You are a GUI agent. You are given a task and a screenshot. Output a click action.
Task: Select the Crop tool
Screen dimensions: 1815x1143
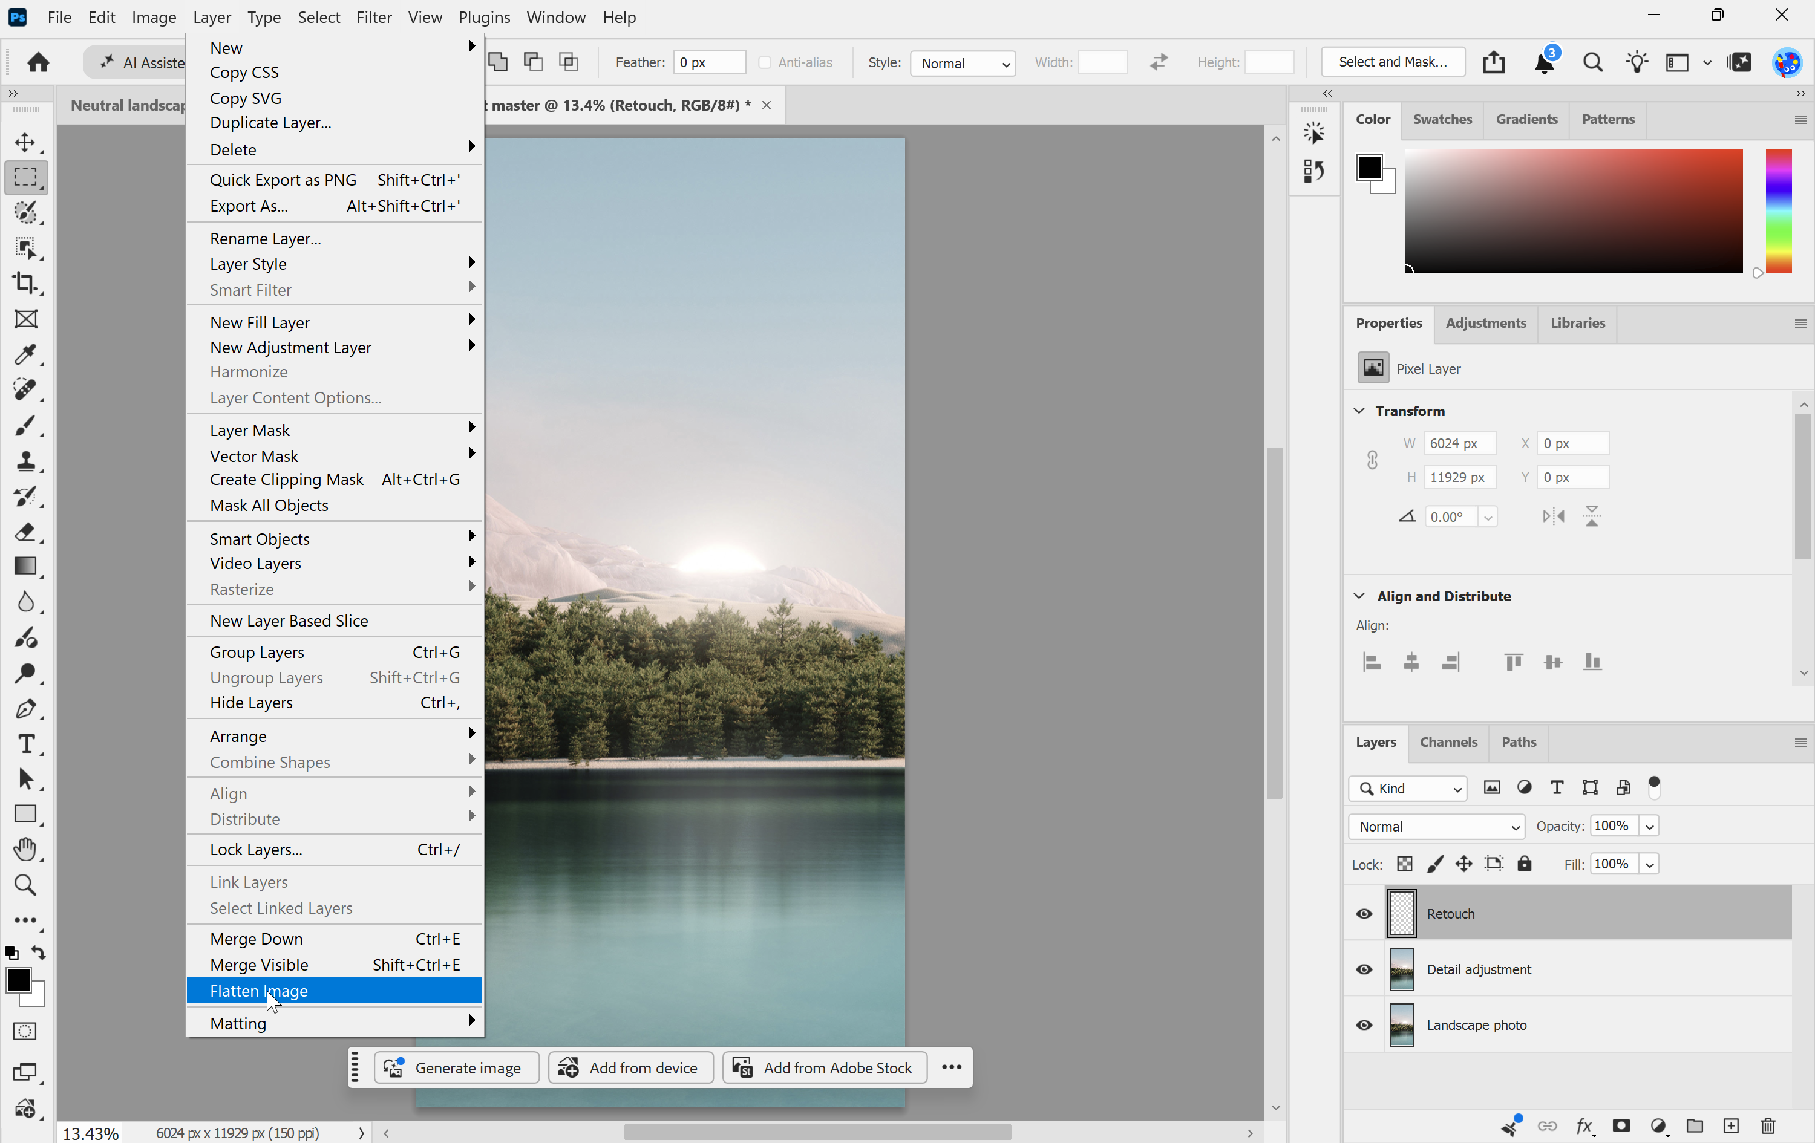point(25,283)
